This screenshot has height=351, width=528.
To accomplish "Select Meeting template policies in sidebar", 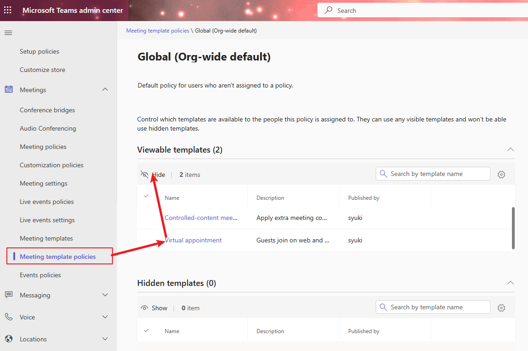I will 58,257.
